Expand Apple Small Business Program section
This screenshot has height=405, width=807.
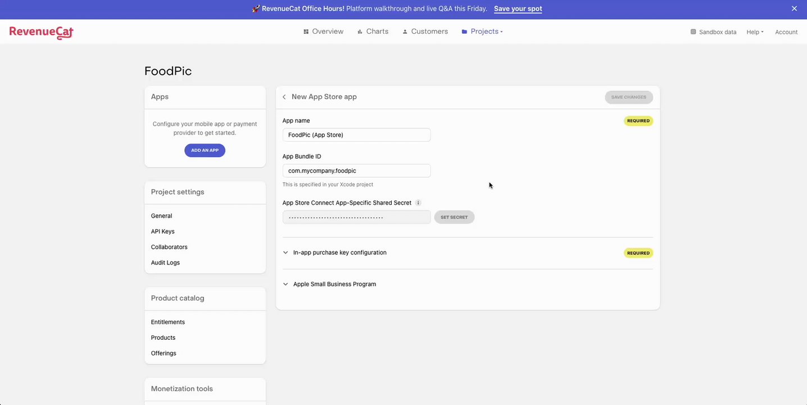(x=329, y=284)
